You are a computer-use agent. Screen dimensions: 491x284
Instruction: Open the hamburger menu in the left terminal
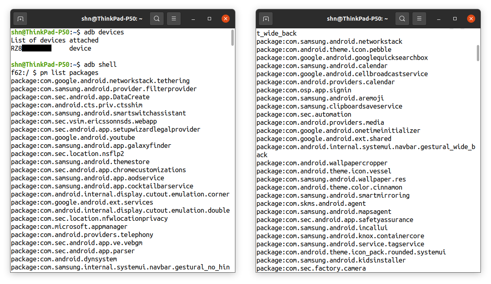pyautogui.click(x=174, y=19)
